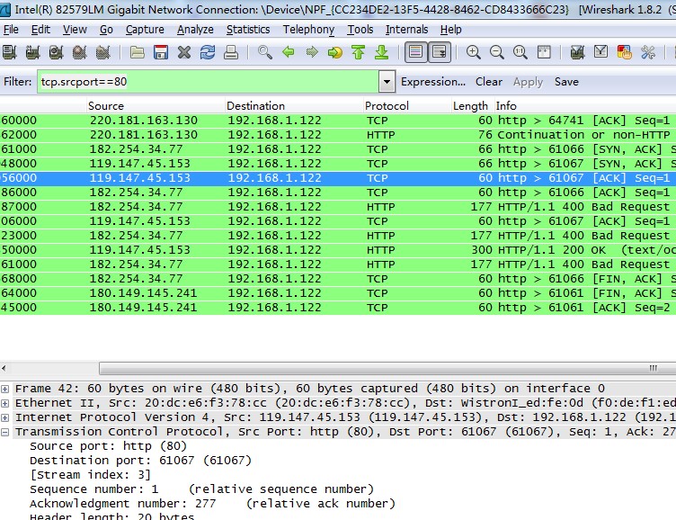Viewport: 676px width, 520px height.
Task: Open the Capture menu
Action: coord(145,30)
